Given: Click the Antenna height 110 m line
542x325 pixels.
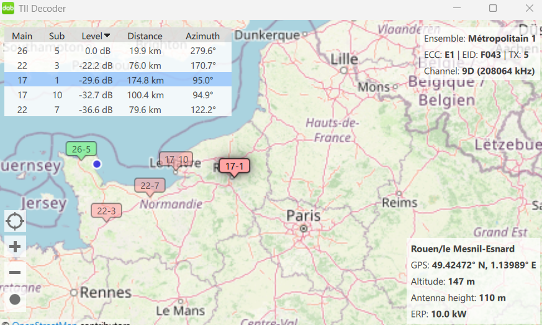Looking at the screenshot, I should tap(458, 298).
